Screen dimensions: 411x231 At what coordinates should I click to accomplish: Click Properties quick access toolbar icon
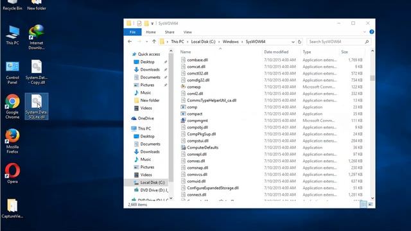point(139,23)
